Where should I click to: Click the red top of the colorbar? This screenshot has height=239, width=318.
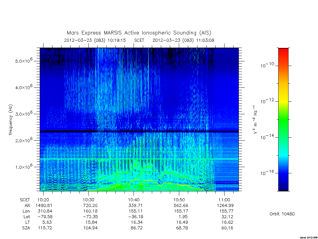tap(283, 52)
